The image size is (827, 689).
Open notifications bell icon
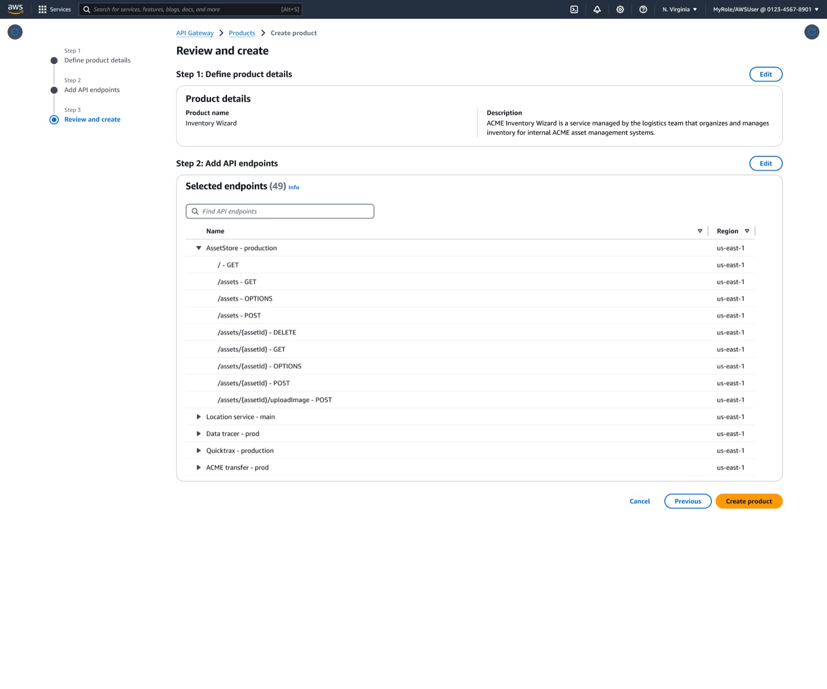[x=597, y=9]
